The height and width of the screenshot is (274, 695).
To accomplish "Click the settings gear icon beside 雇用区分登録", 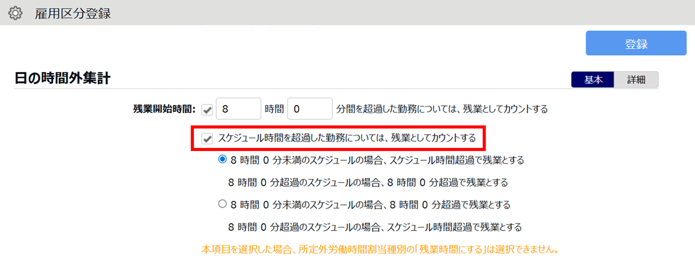I will 16,12.
